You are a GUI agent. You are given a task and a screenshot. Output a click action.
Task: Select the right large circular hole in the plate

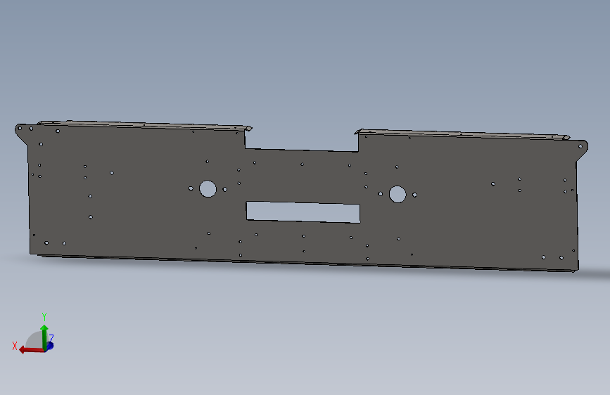tap(398, 195)
